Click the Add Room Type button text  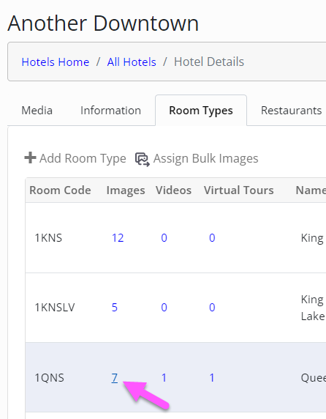coord(83,158)
